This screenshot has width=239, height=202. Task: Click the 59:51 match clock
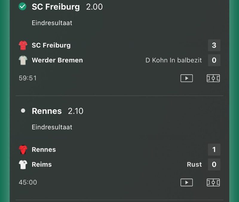tap(28, 78)
